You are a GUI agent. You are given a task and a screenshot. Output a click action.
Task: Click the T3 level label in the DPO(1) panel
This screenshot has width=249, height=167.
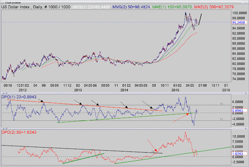pos(221,104)
